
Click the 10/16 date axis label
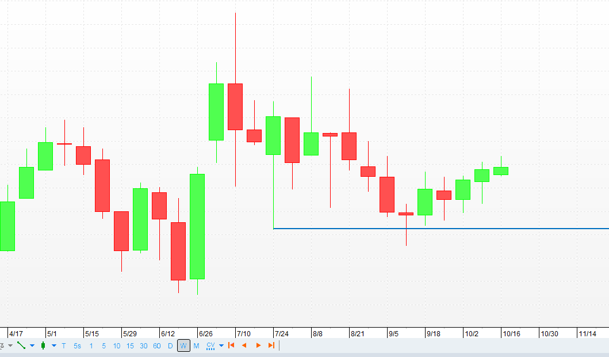click(x=511, y=333)
